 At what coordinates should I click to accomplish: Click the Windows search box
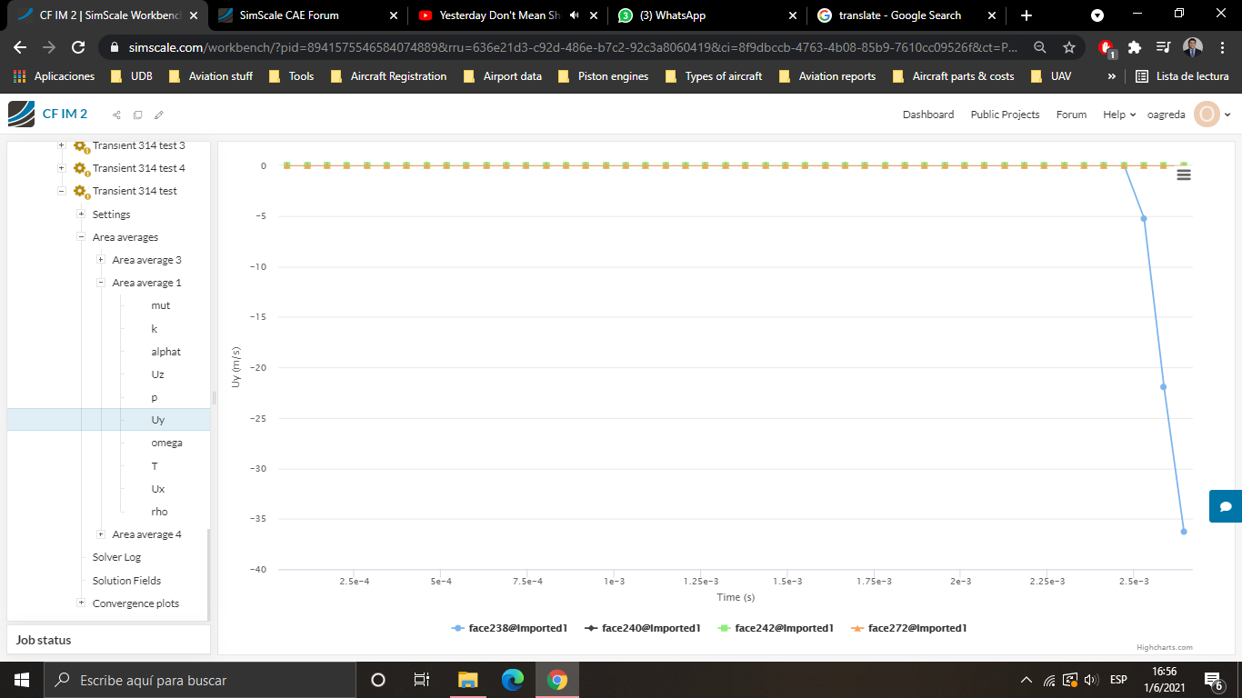[x=200, y=680]
